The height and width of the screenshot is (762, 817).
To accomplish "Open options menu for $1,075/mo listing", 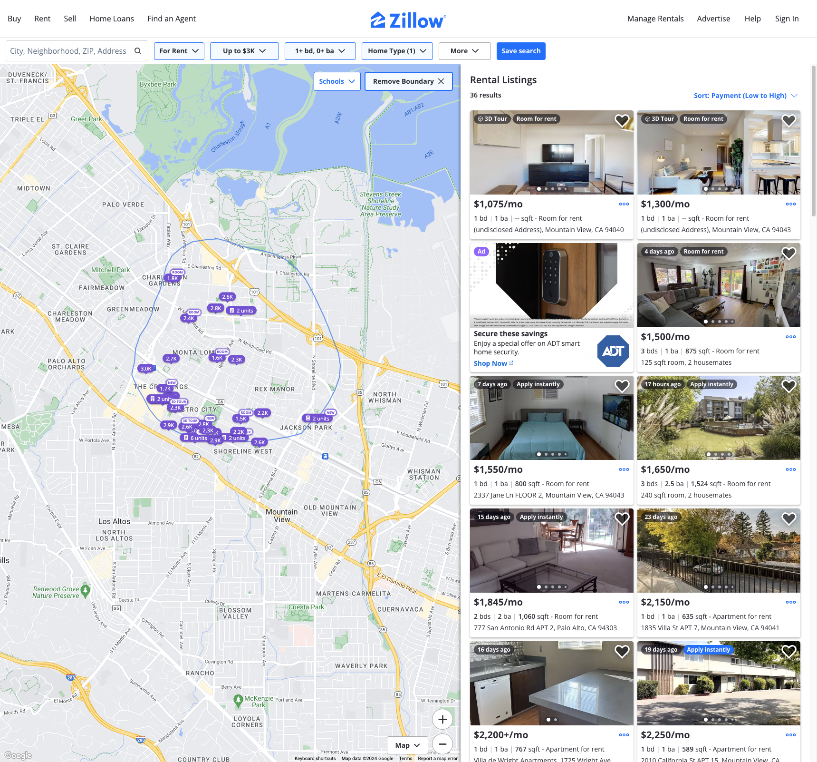I will tap(624, 204).
